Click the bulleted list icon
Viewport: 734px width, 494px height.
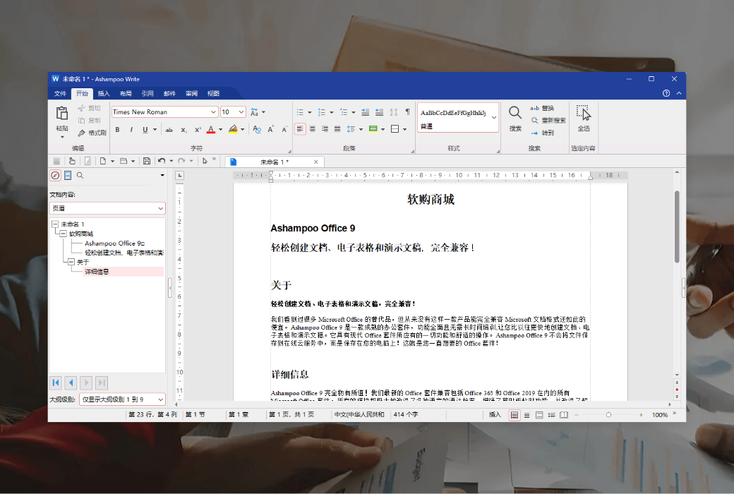click(x=300, y=112)
